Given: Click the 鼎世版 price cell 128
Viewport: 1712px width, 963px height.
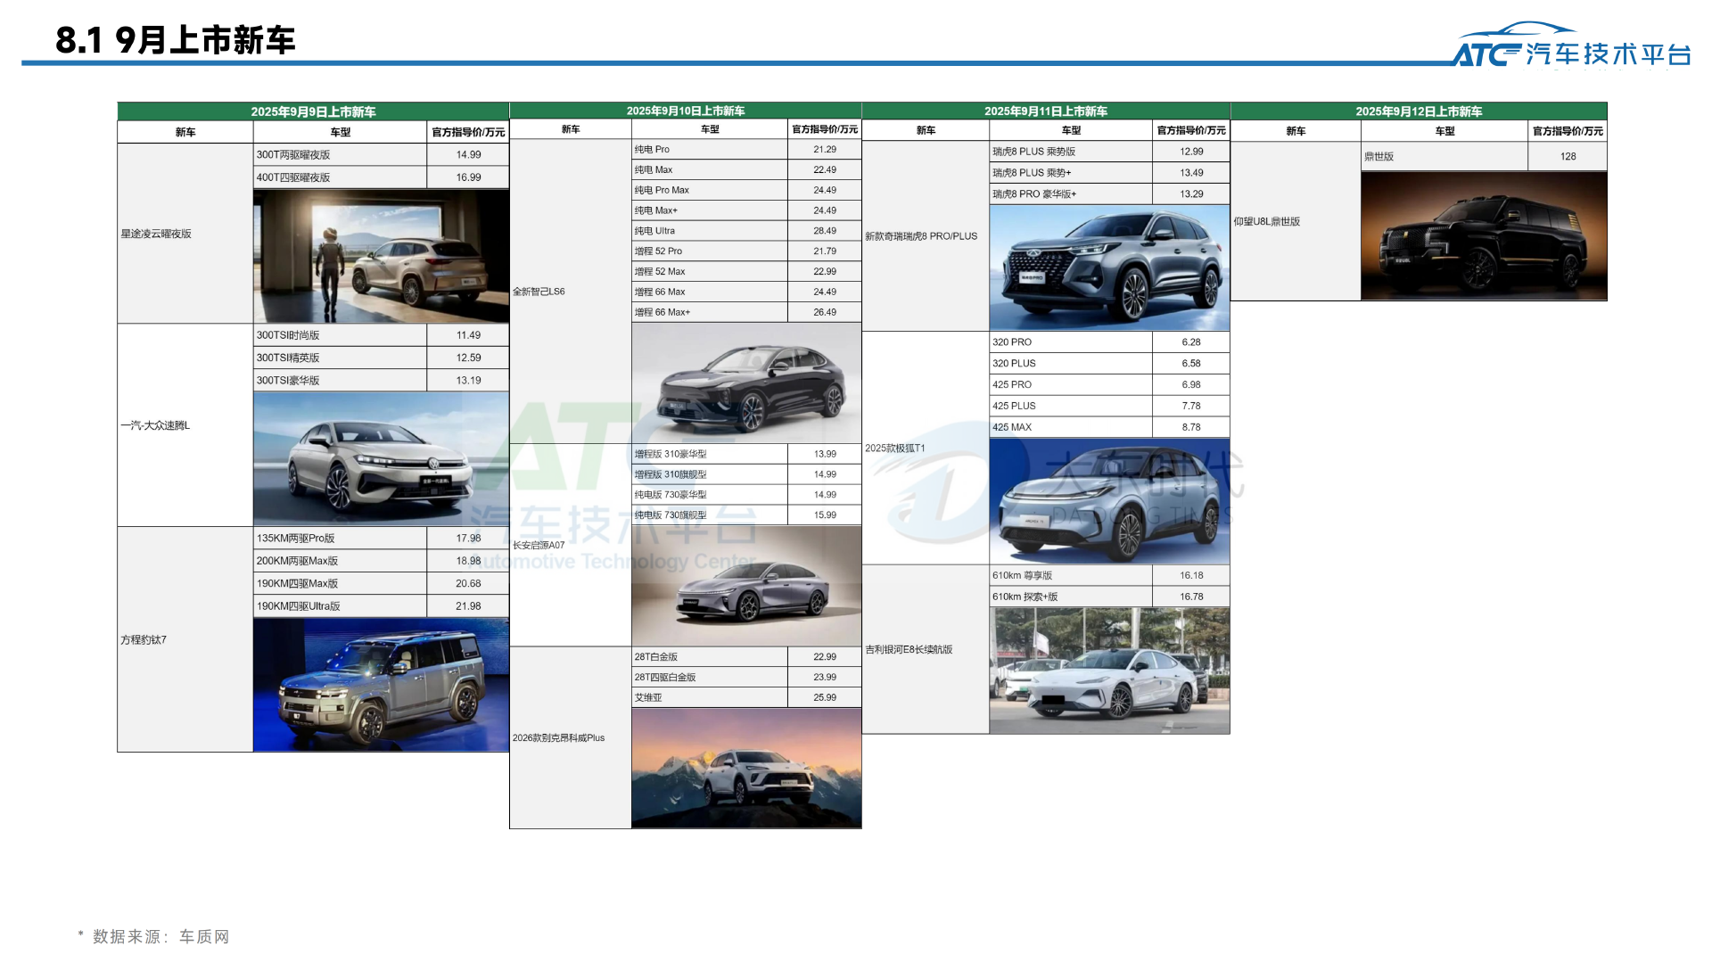Looking at the screenshot, I should tap(1568, 157).
